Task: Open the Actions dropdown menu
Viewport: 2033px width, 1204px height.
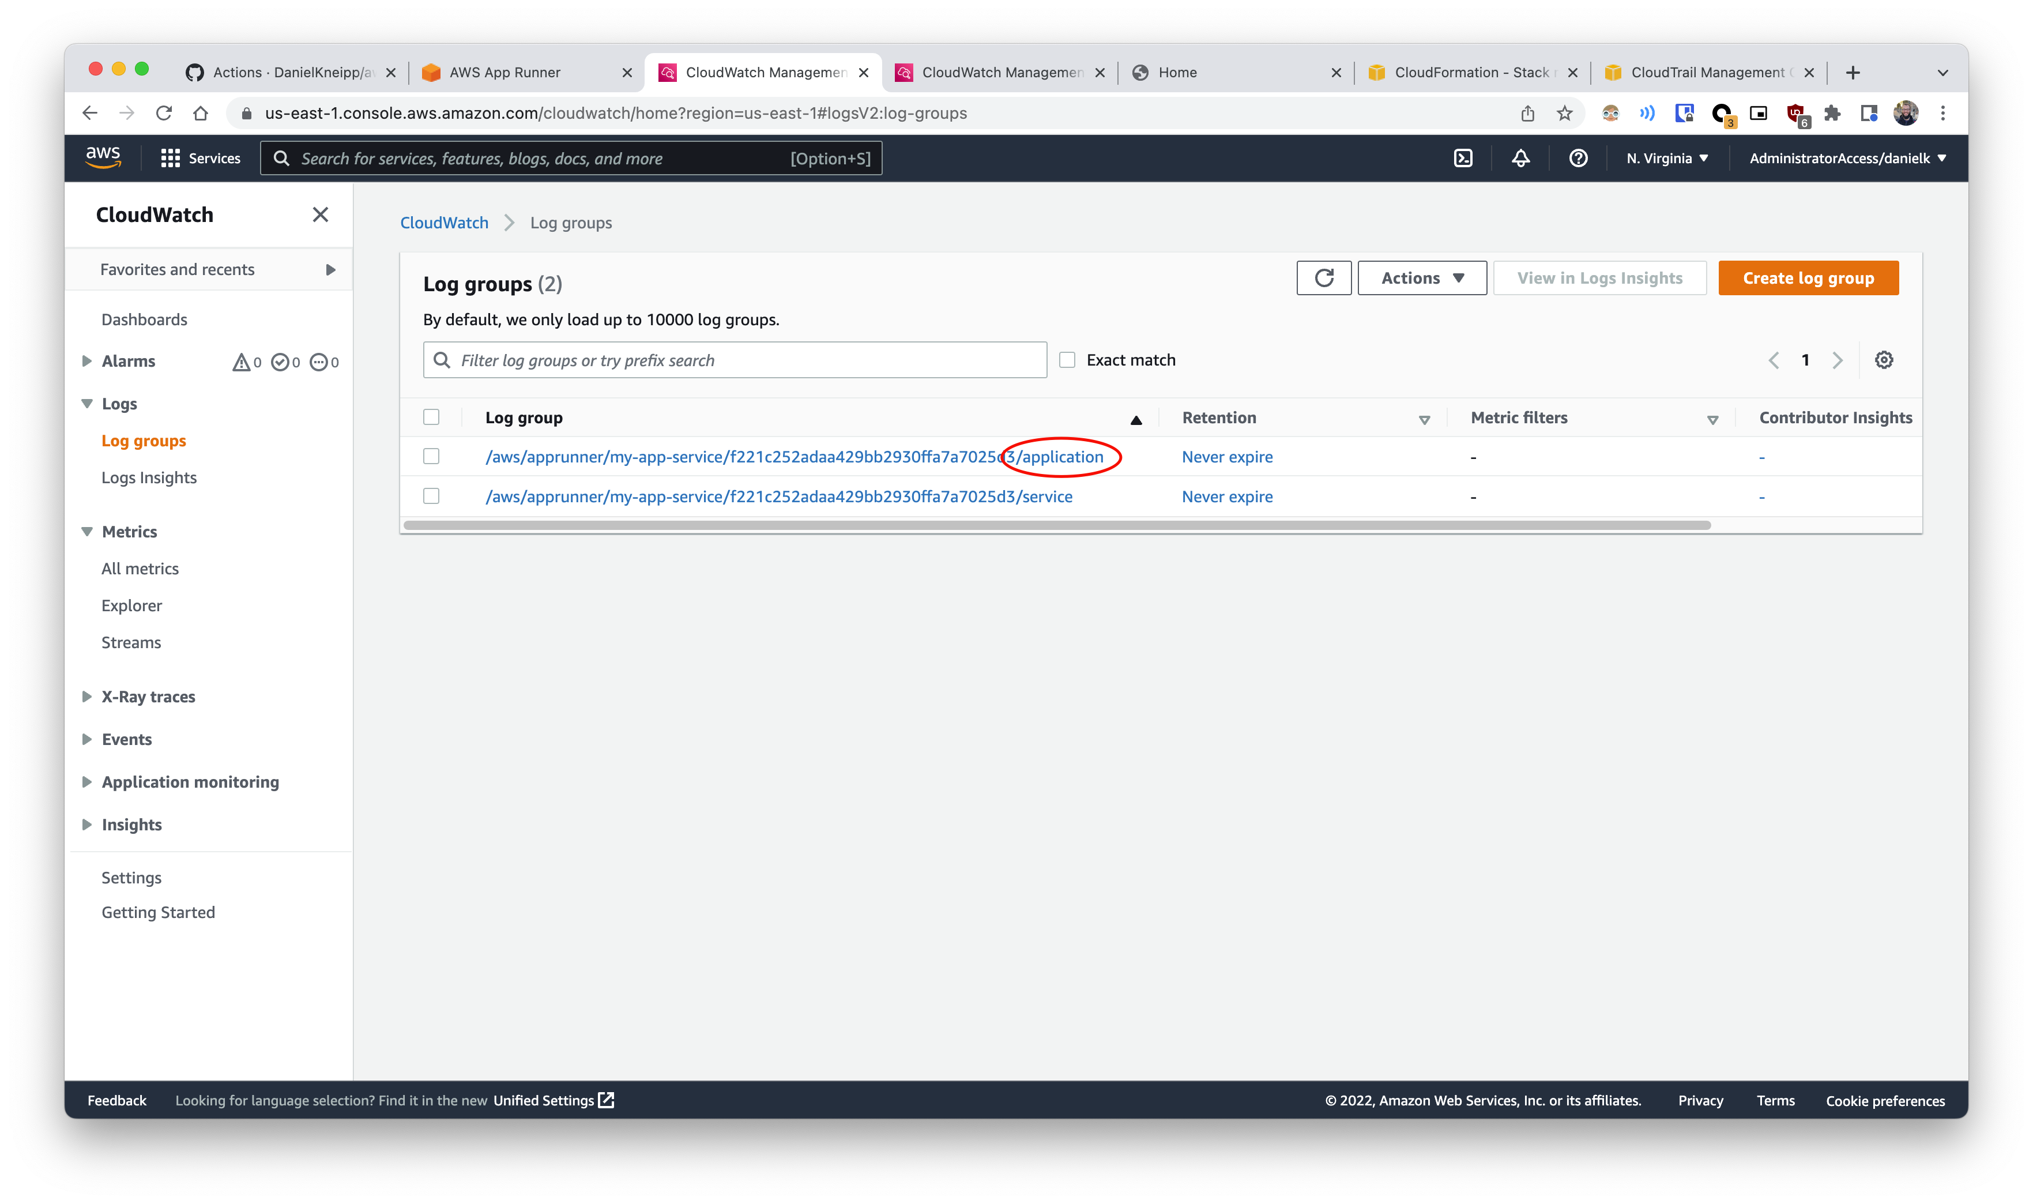Action: point(1421,279)
